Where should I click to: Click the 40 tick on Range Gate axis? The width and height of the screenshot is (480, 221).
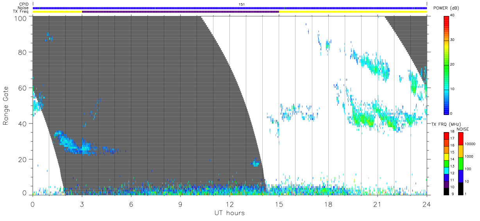(22, 124)
